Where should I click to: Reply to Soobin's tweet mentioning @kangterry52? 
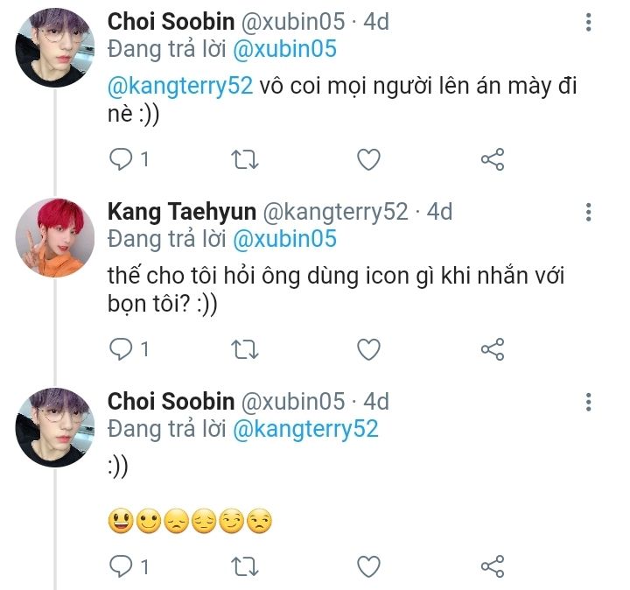(120, 159)
